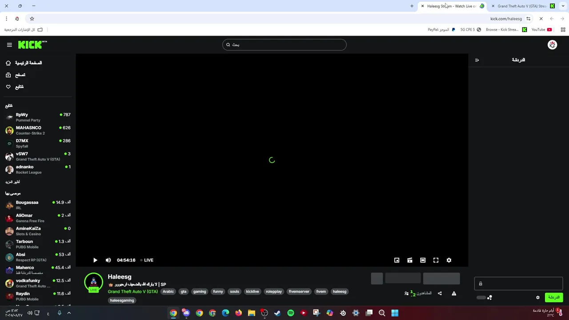
Task: Enter fullscreen video mode
Action: click(x=436, y=260)
